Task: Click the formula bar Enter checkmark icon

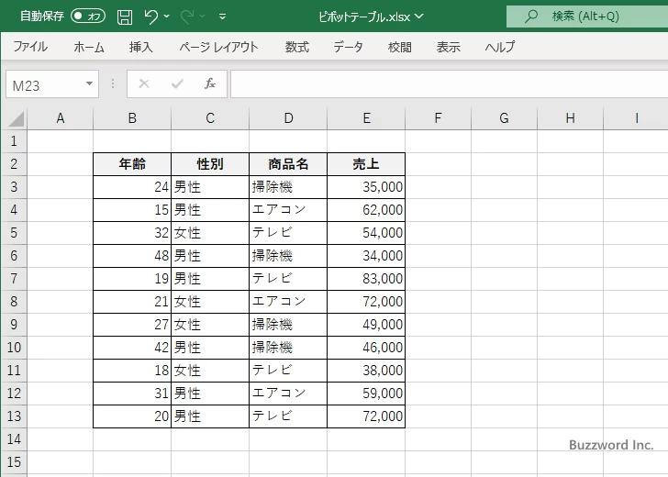Action: click(177, 83)
